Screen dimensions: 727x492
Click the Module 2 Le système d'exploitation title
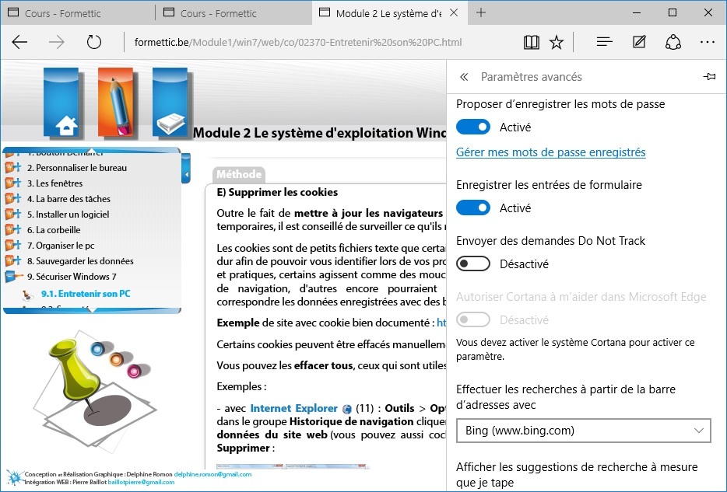319,133
